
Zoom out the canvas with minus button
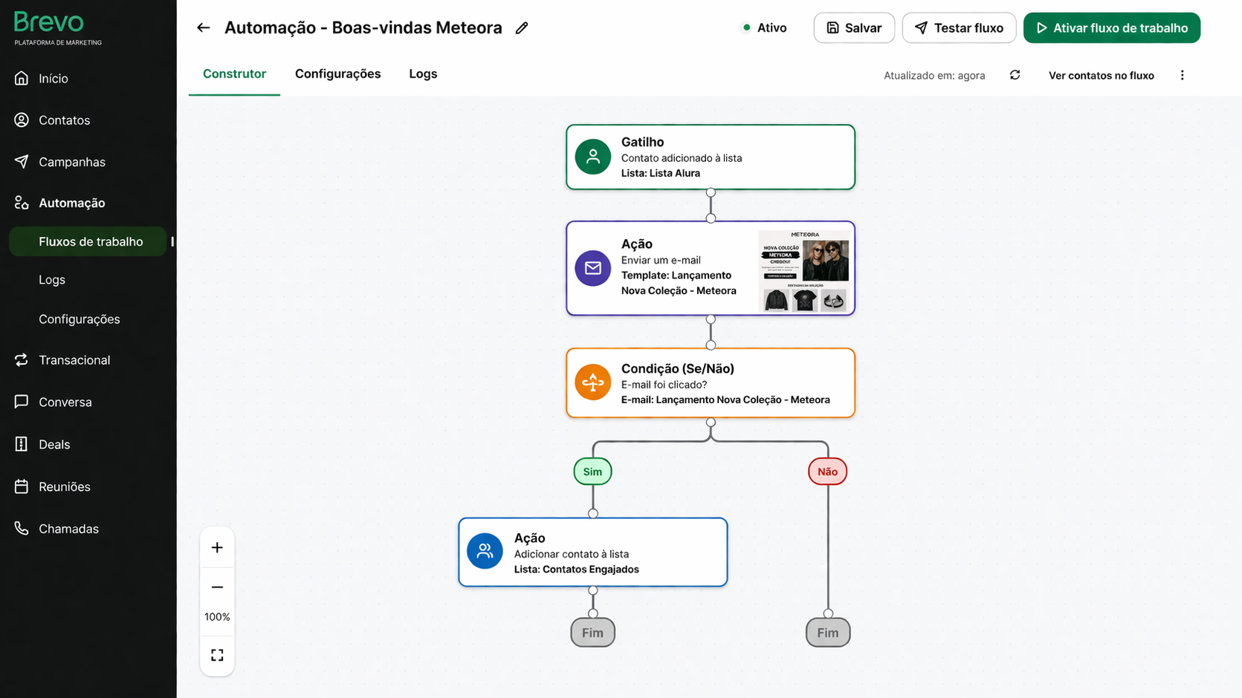217,587
